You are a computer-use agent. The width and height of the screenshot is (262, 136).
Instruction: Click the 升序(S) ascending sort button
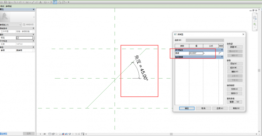tap(234, 89)
